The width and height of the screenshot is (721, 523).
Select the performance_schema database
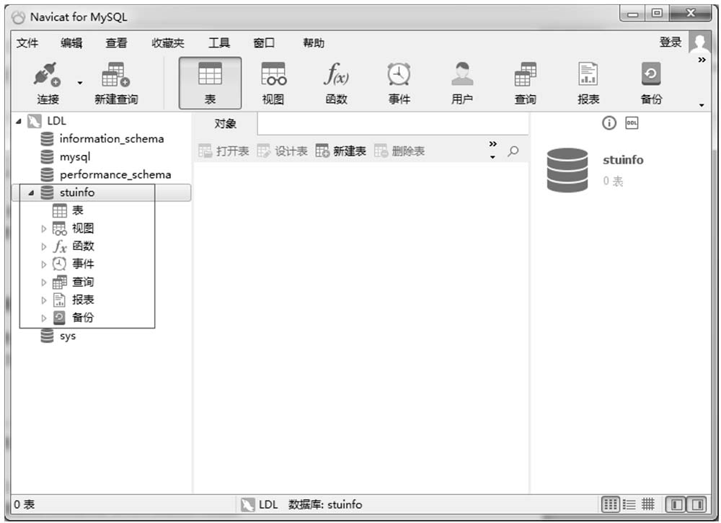[115, 174]
